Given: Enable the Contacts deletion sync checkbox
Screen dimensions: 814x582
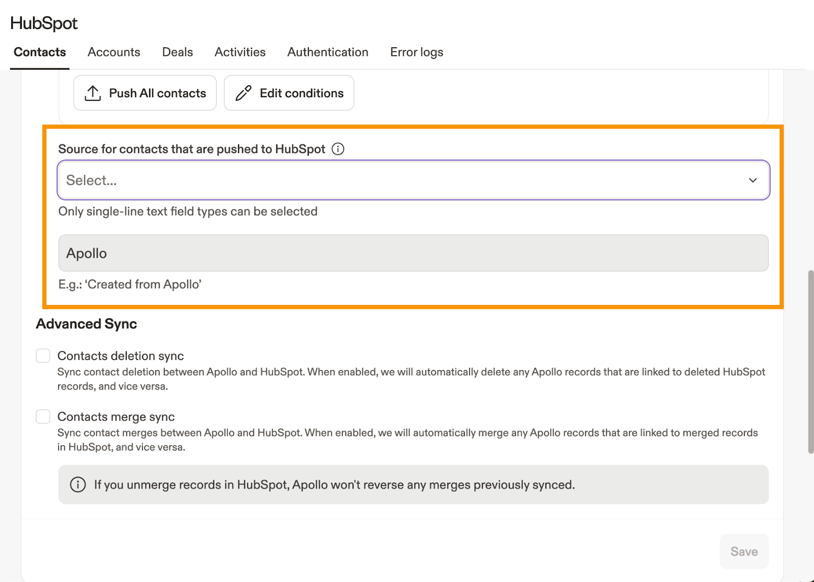Looking at the screenshot, I should [43, 356].
